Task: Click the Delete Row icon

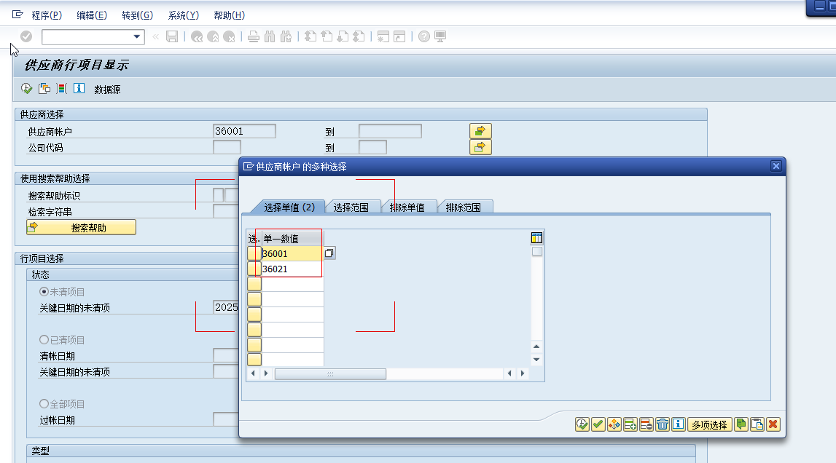Action: pyautogui.click(x=646, y=424)
